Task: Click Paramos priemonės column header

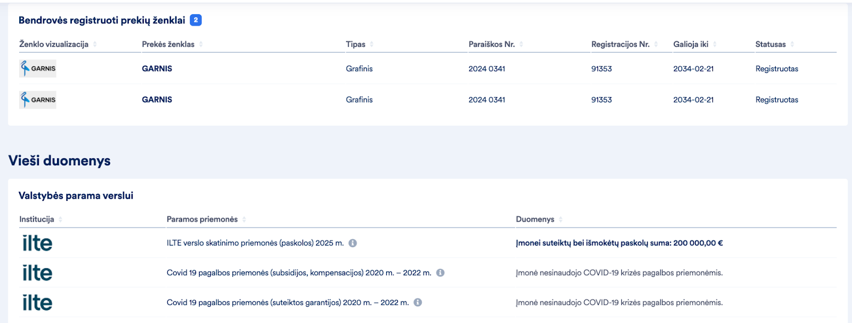Action: point(202,219)
